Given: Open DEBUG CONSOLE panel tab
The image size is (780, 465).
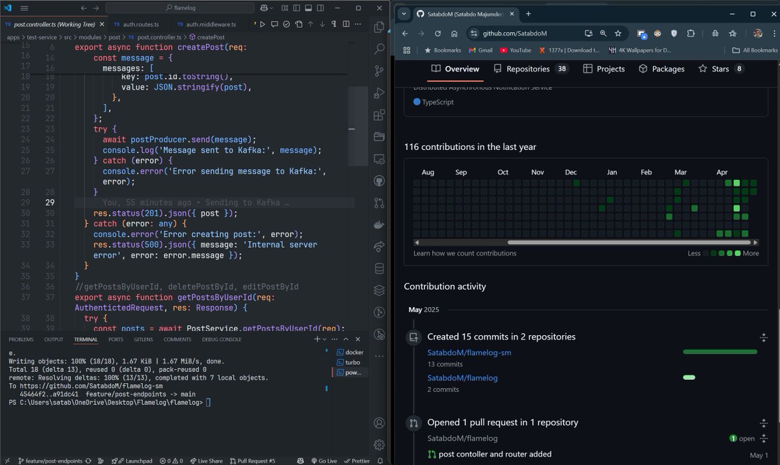Looking at the screenshot, I should coord(222,339).
